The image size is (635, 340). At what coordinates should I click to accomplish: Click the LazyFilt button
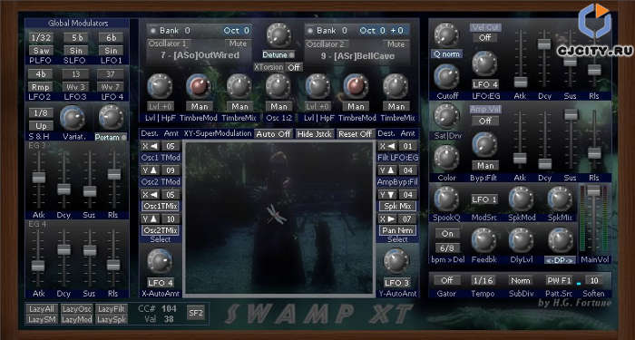(112, 309)
